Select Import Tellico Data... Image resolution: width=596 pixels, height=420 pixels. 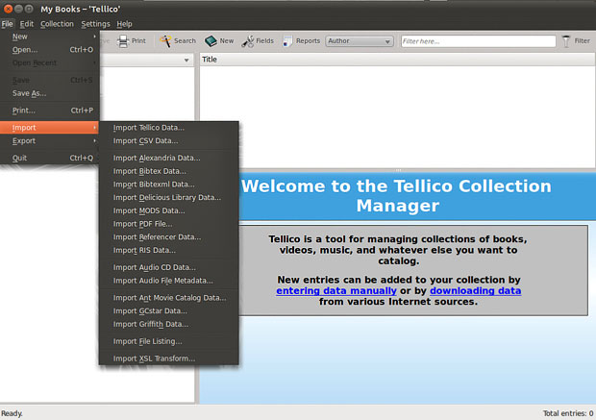169,128
